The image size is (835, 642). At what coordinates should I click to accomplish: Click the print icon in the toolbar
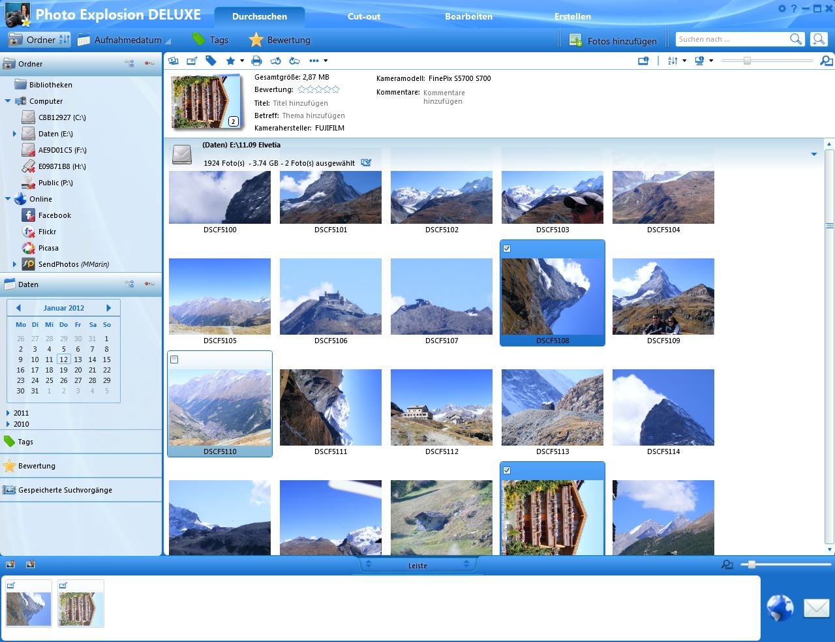pos(256,61)
